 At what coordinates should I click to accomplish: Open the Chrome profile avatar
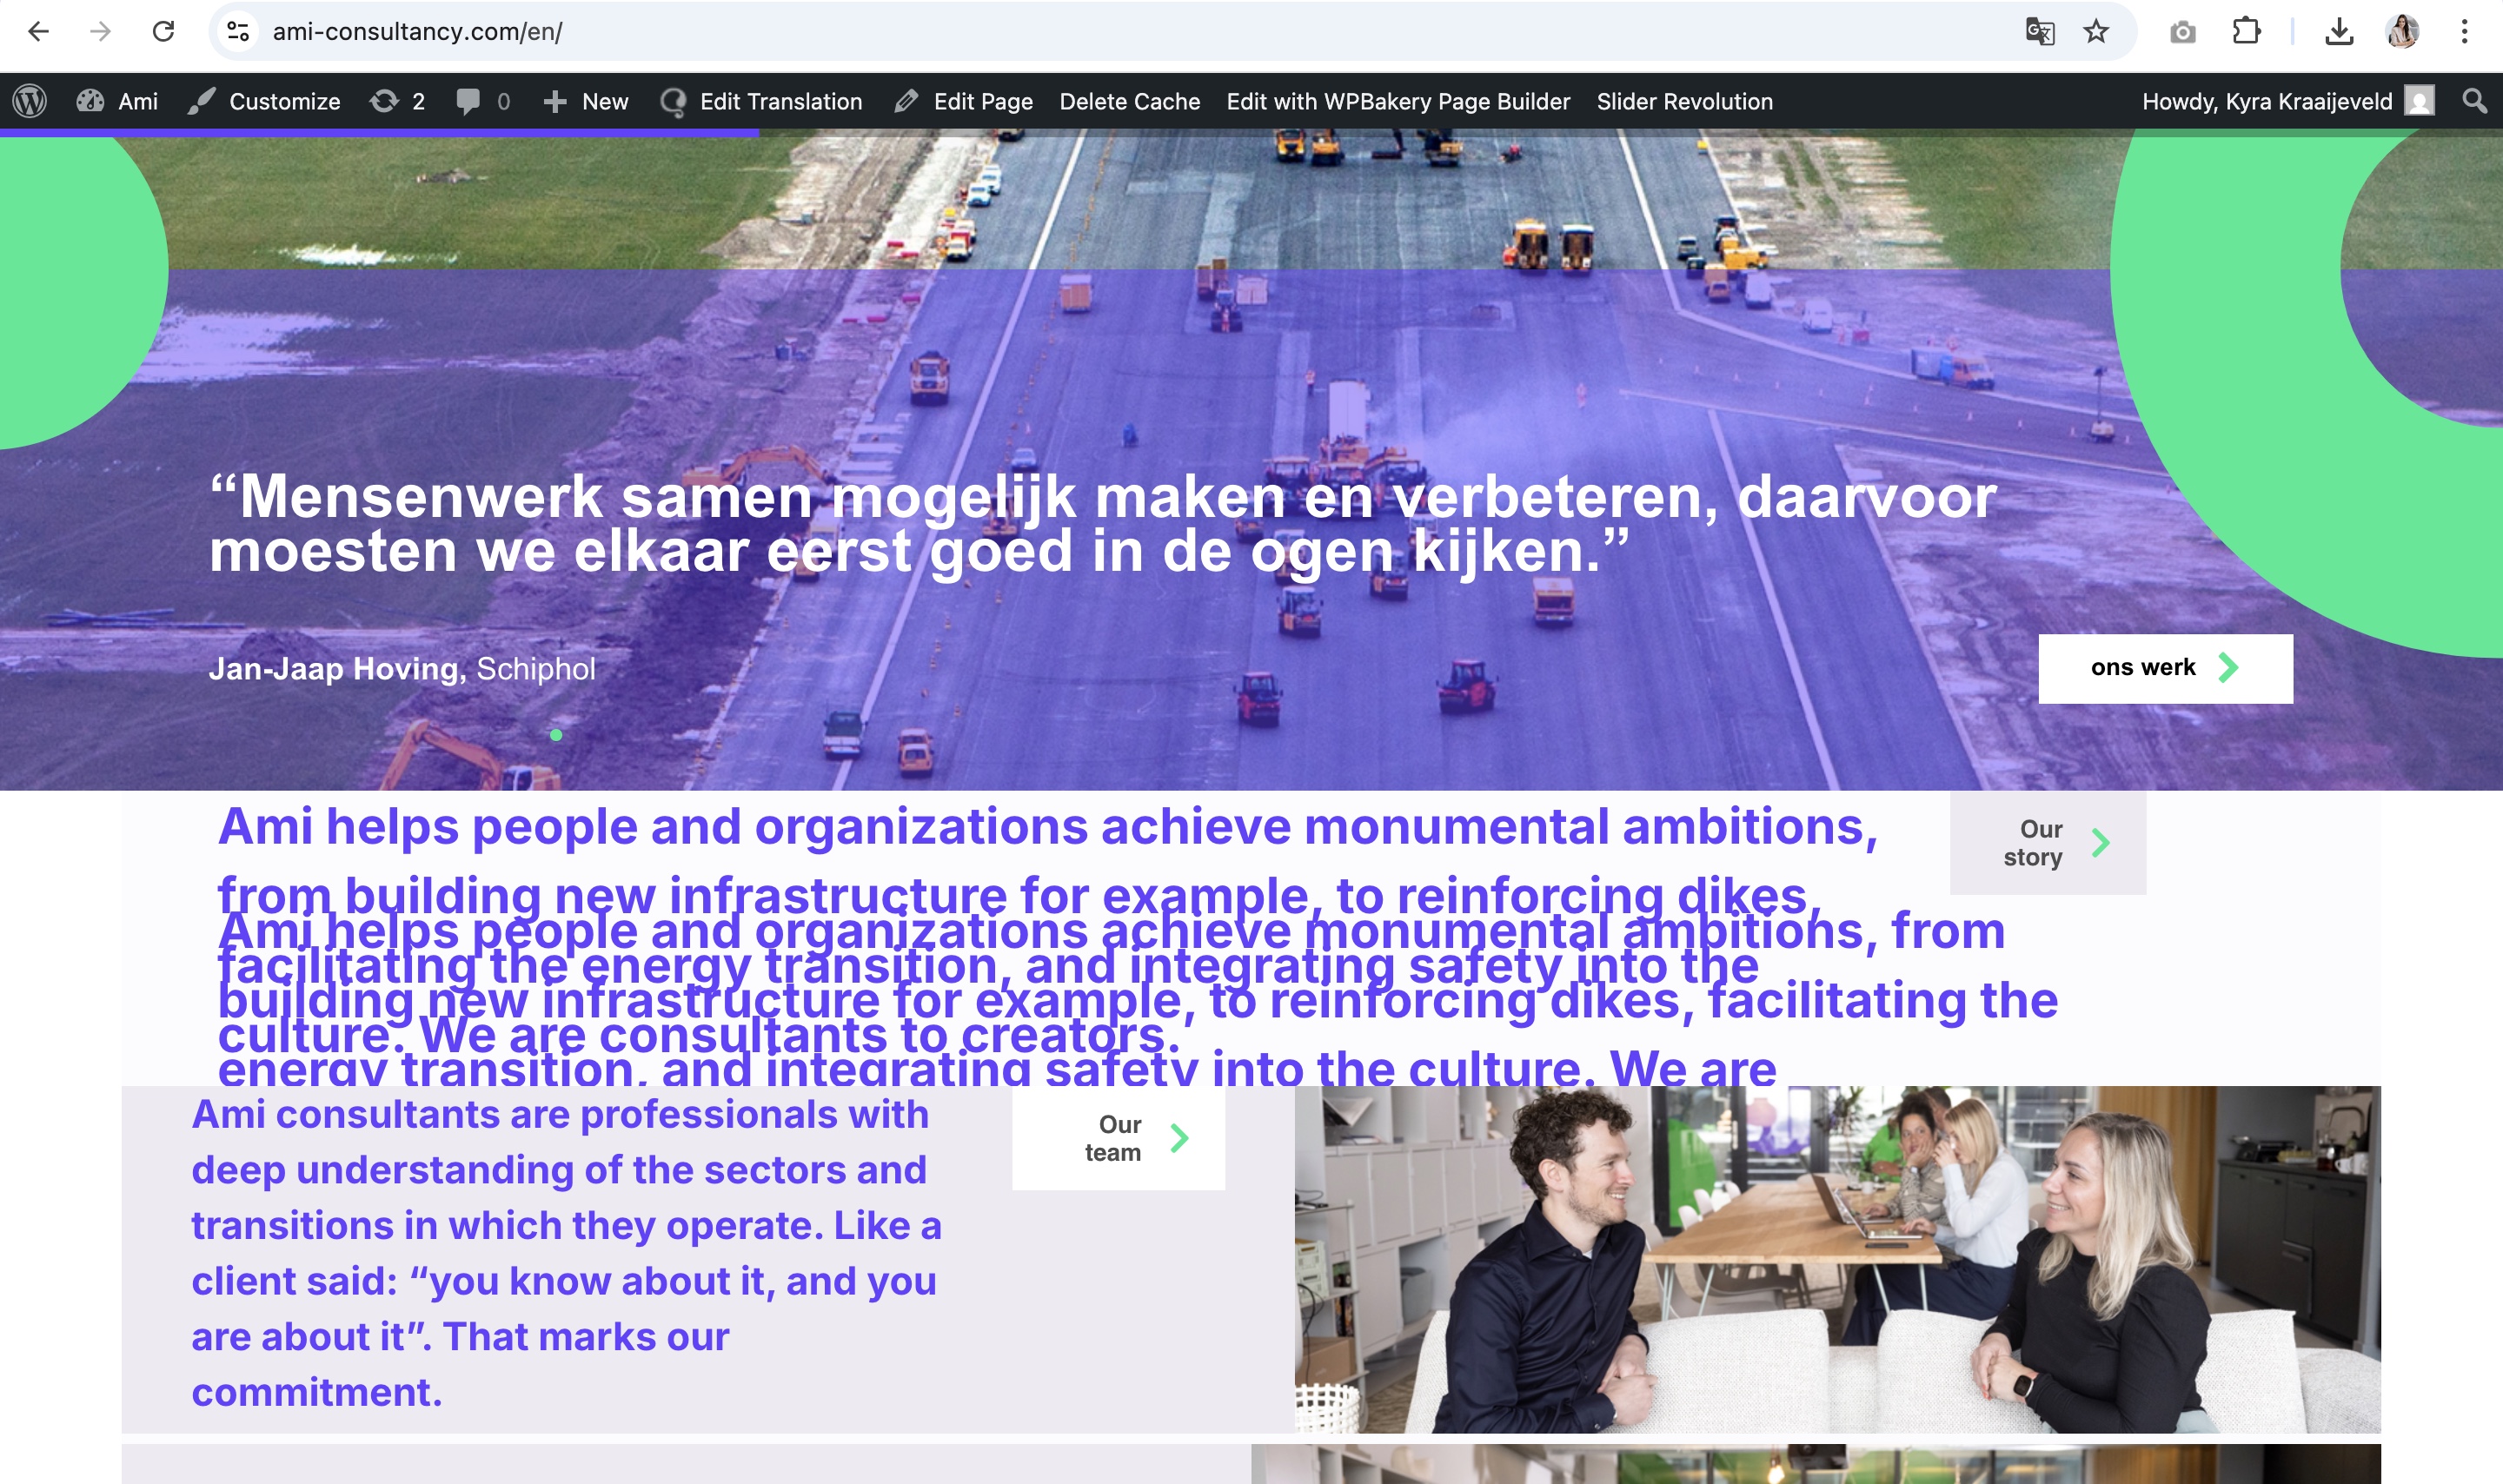[2402, 32]
